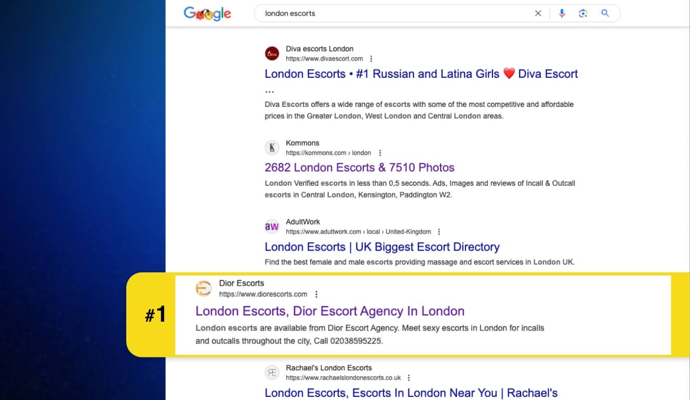The width and height of the screenshot is (690, 400).
Task: Open the three-dot menu beside divaescort.com
Action: (371, 59)
